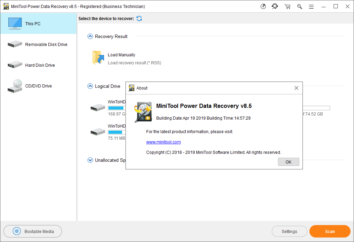Click the copyright notice text
Screen dimensions: 354x242
[214, 152]
